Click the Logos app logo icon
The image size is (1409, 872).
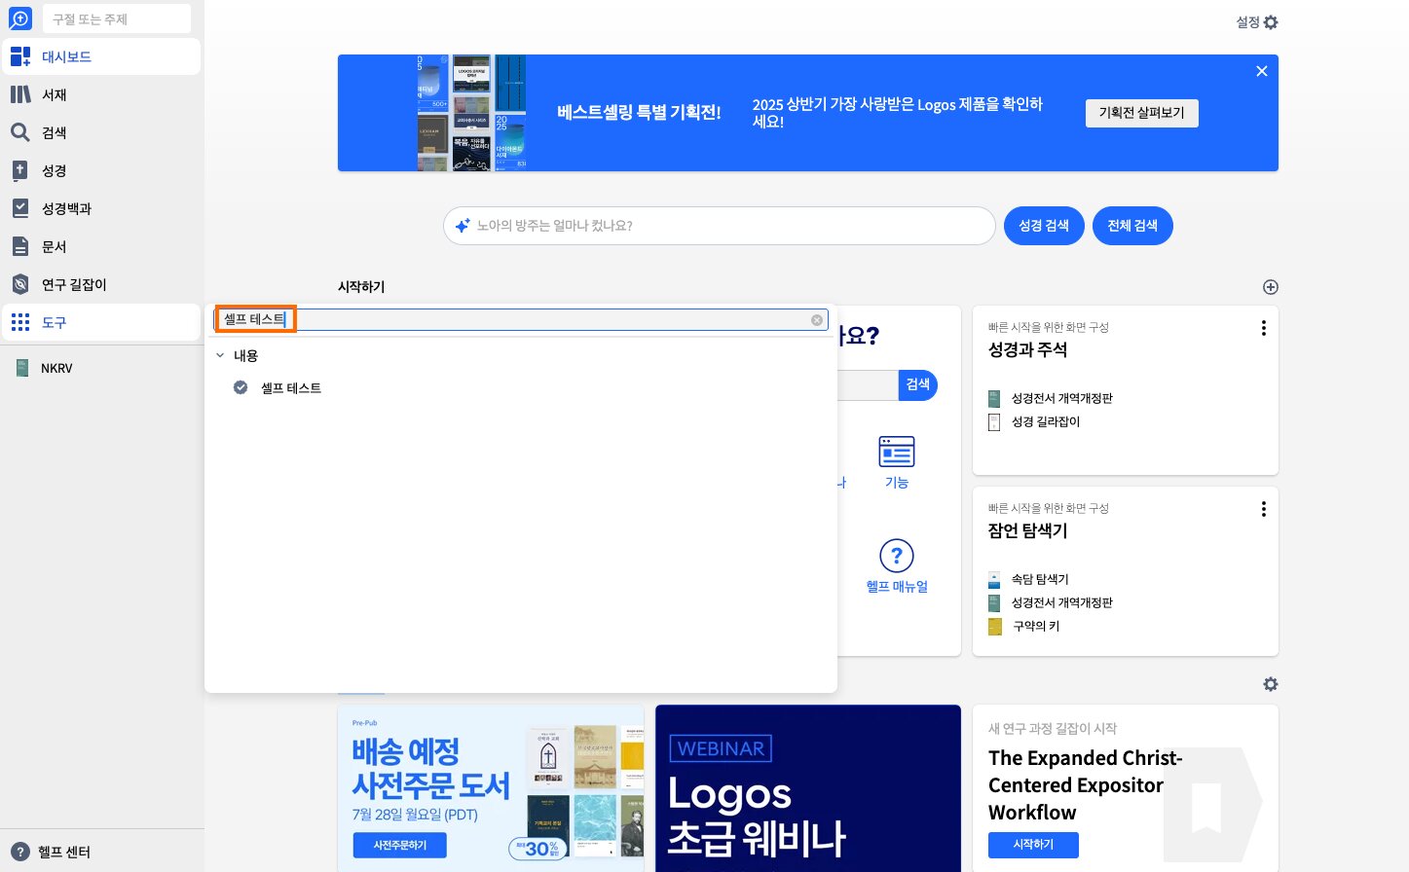click(x=20, y=18)
